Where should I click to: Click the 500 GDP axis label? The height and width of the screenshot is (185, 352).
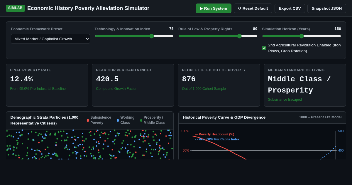coord(341,131)
